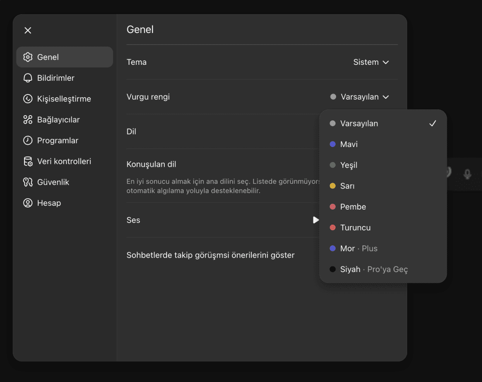Image resolution: width=482 pixels, height=382 pixels.
Task: Select the Pembe accent option
Action: click(x=353, y=207)
